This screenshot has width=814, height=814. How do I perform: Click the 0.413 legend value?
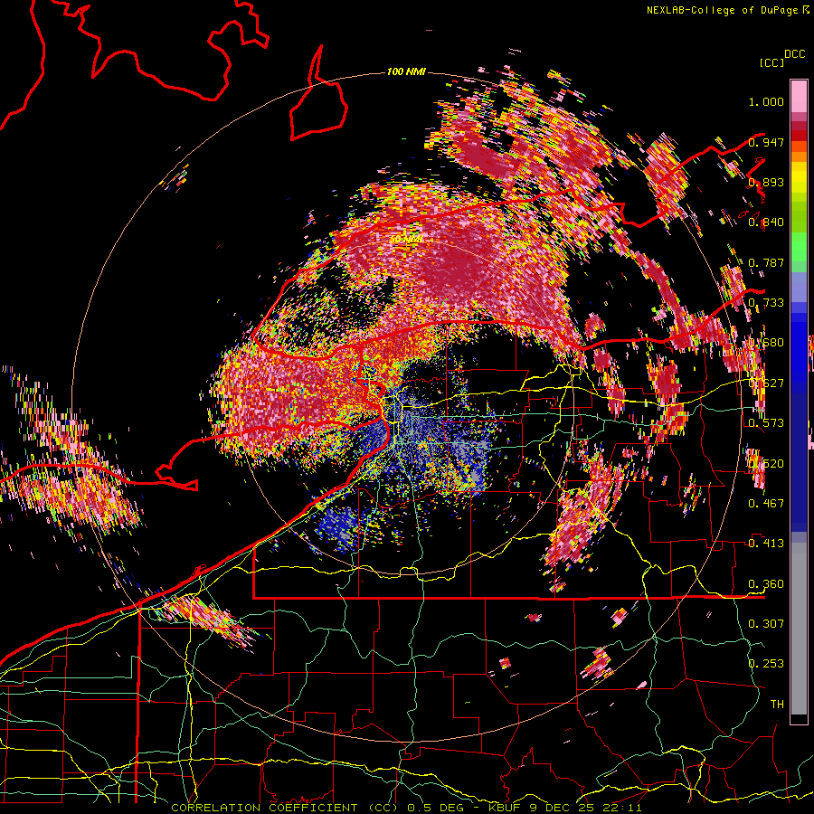click(766, 544)
